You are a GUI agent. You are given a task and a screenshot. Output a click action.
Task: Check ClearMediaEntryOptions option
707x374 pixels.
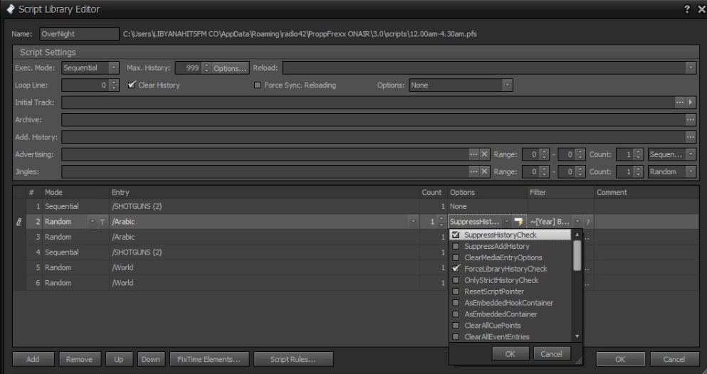coord(456,257)
